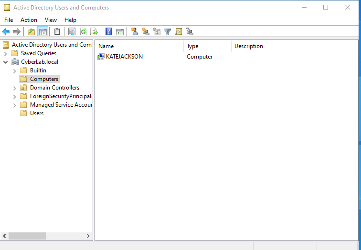
Task: Expand the Managed Service Accounts container
Action: [14, 105]
